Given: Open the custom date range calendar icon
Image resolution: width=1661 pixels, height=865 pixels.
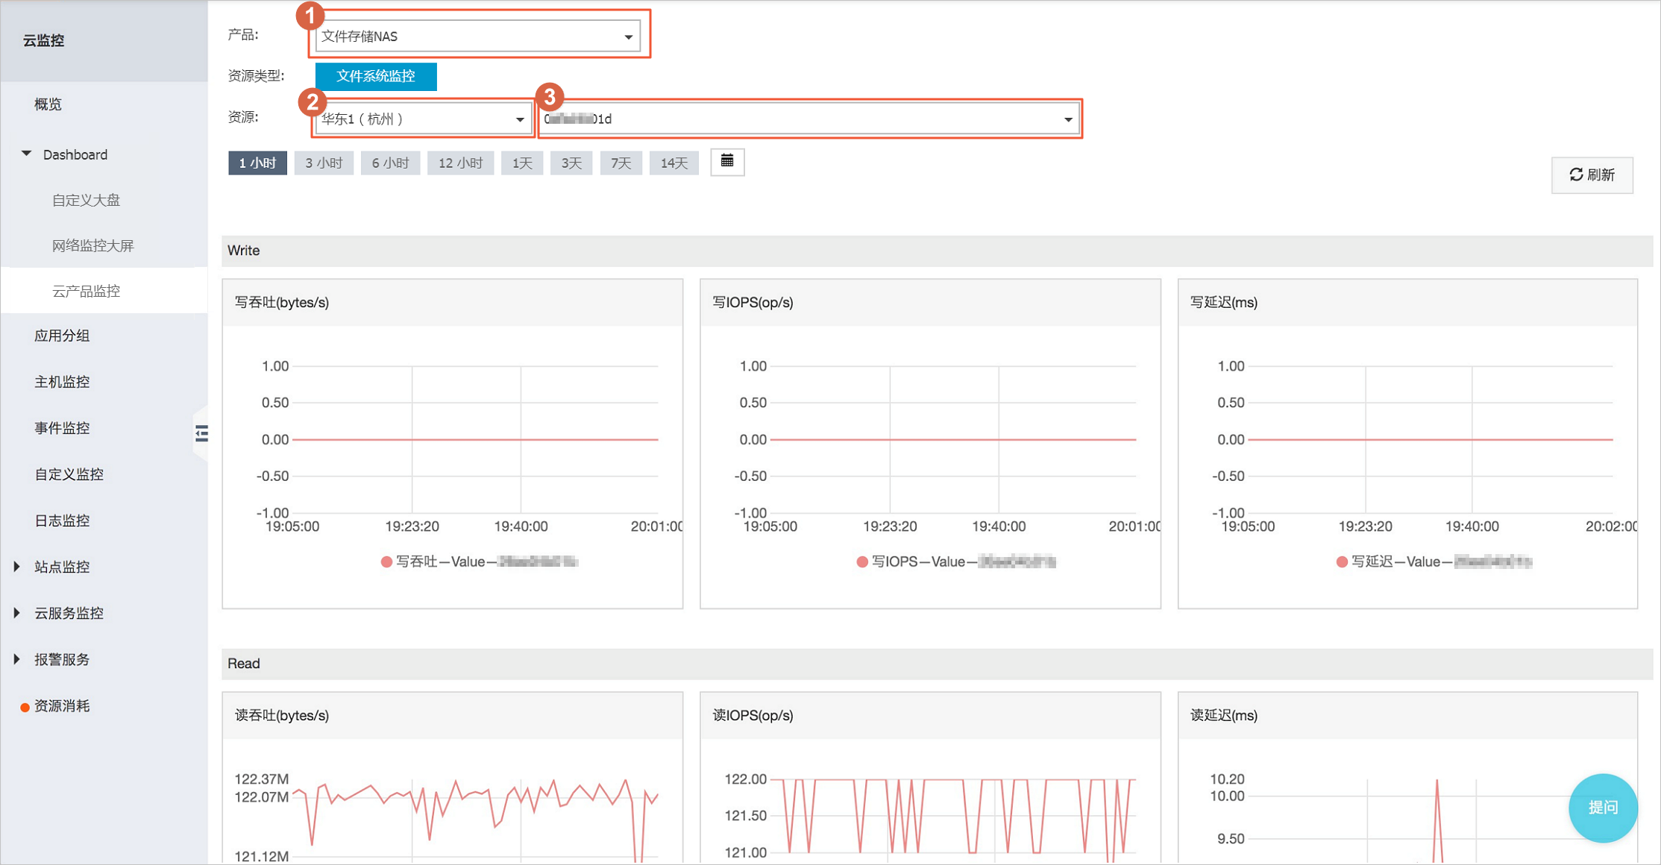Looking at the screenshot, I should [x=727, y=162].
